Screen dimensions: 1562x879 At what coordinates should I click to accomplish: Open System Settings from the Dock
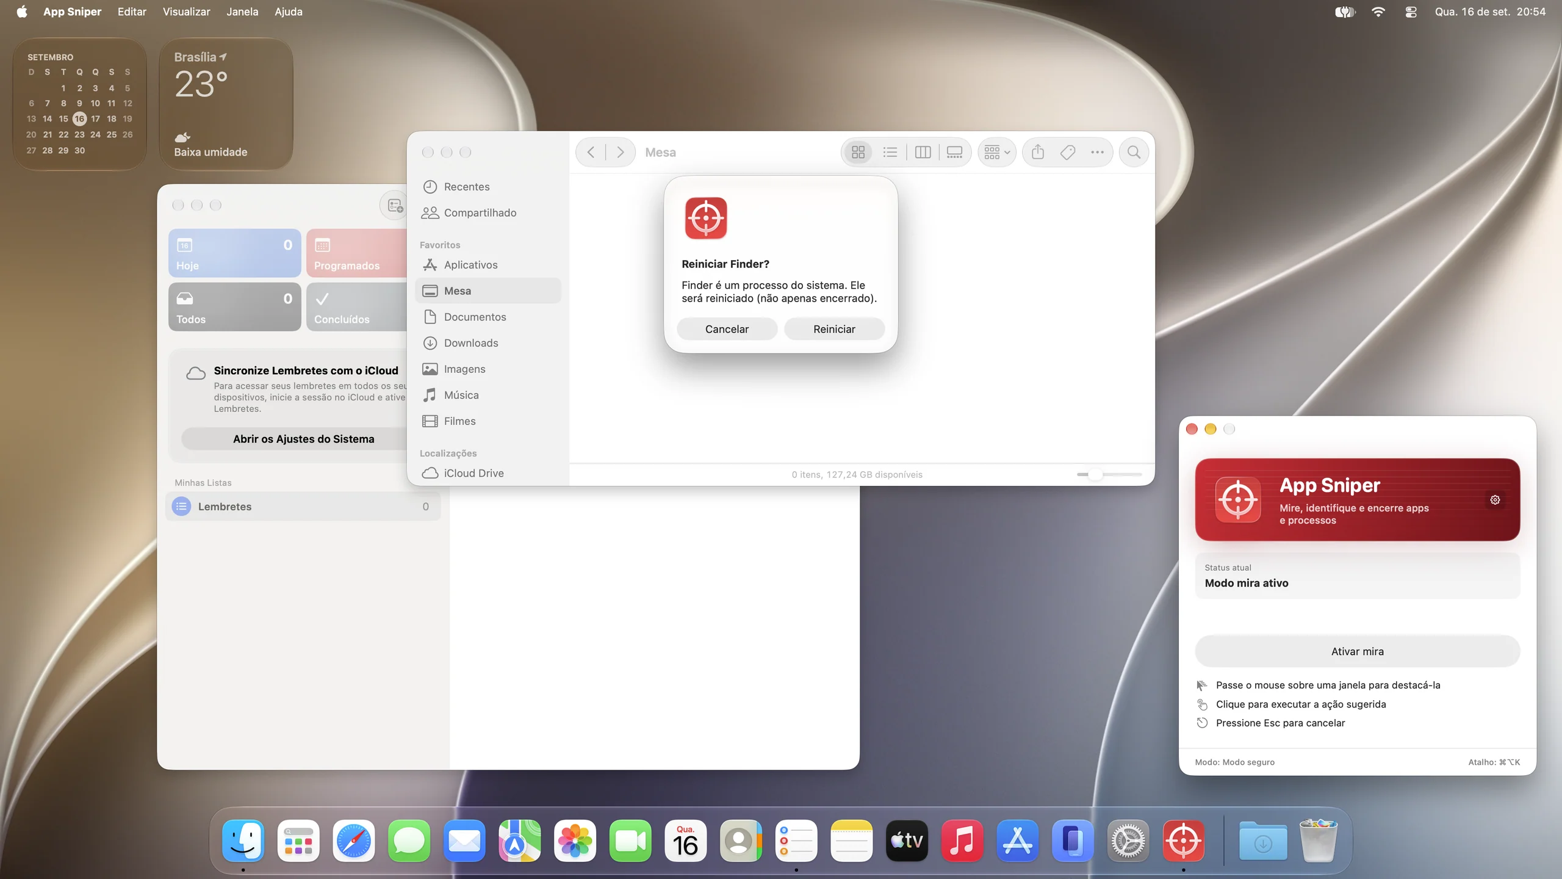[1128, 841]
